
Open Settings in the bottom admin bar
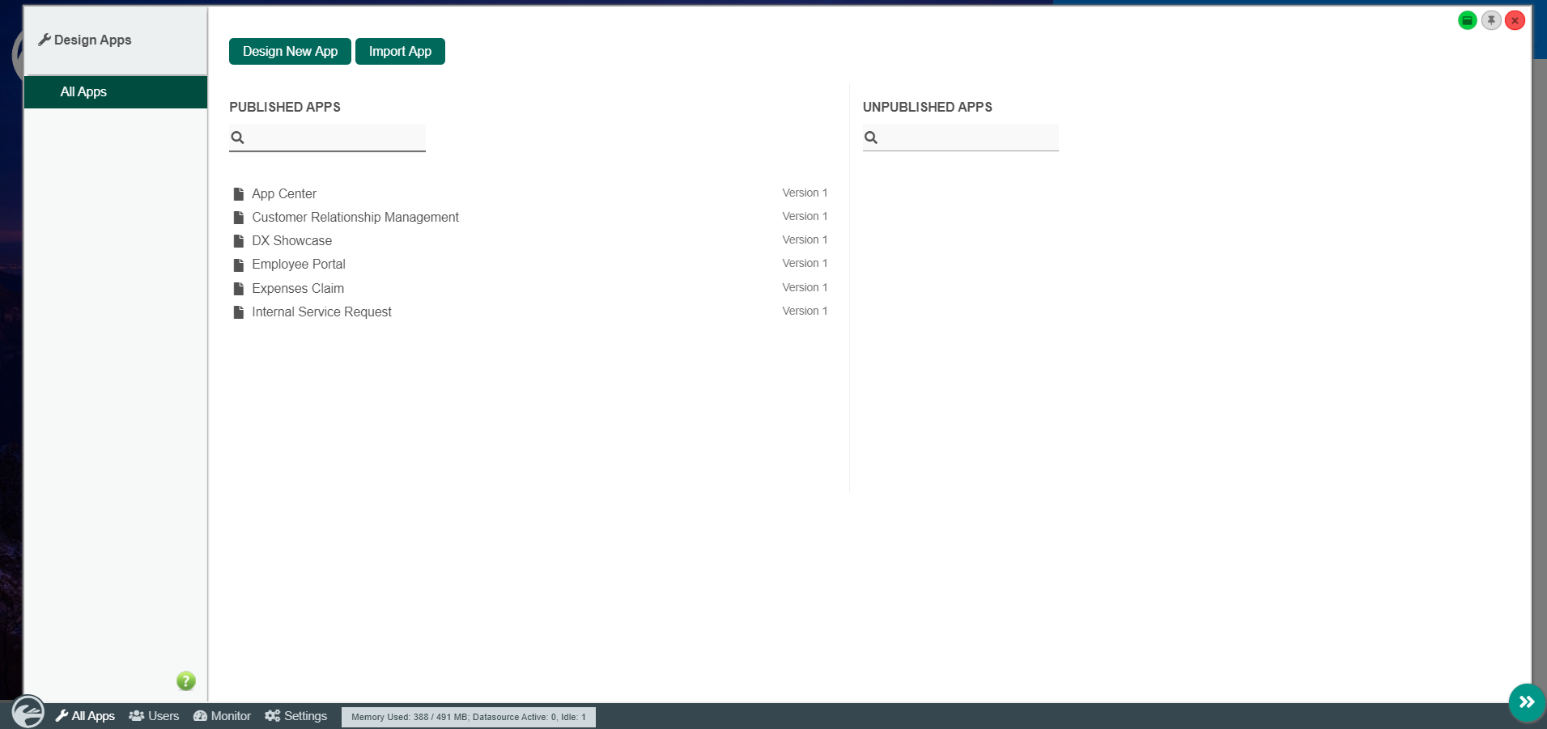(295, 716)
